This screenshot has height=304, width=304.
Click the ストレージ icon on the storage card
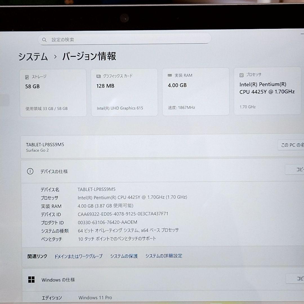click(27, 76)
